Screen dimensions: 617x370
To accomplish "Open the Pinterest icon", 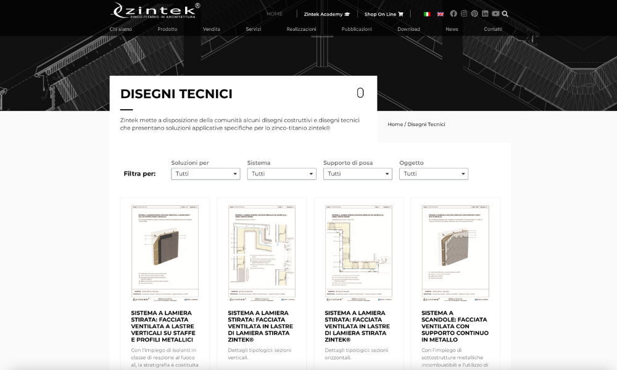I will point(474,14).
